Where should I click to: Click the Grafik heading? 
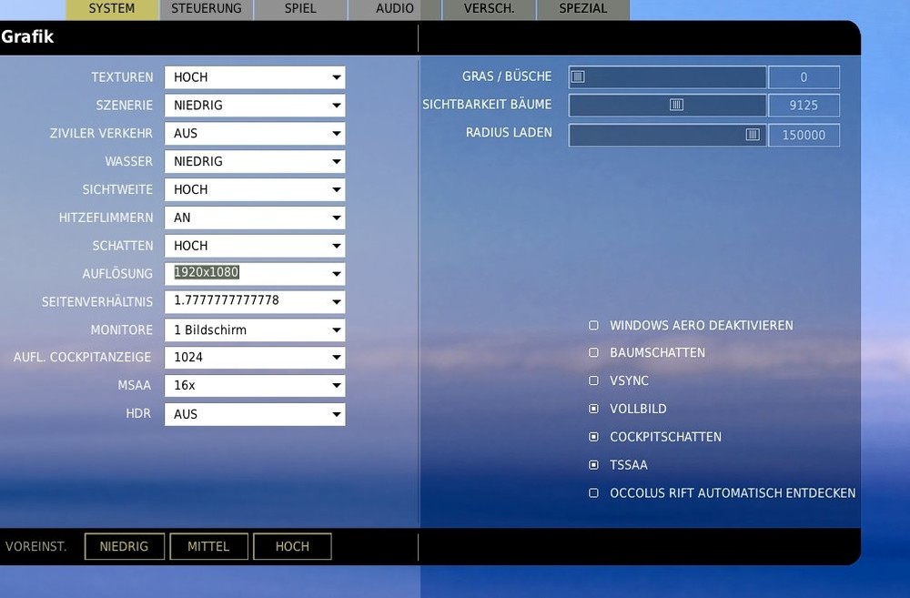[27, 36]
